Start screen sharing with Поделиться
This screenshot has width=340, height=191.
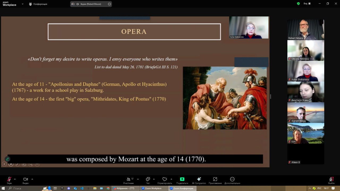pyautogui.click(x=182, y=180)
